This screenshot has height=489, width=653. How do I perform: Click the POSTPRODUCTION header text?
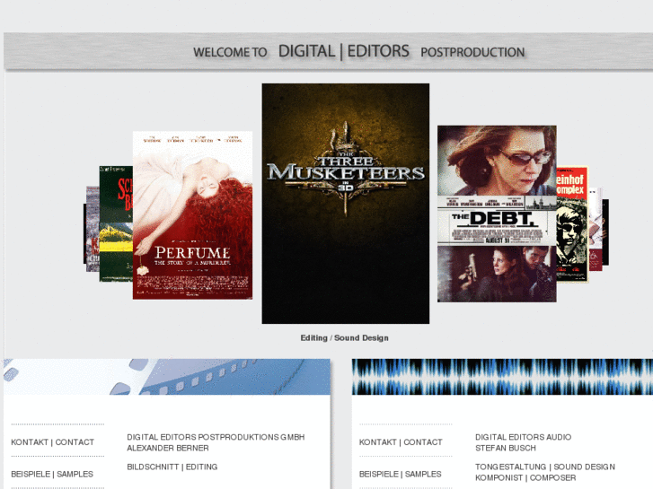click(472, 52)
